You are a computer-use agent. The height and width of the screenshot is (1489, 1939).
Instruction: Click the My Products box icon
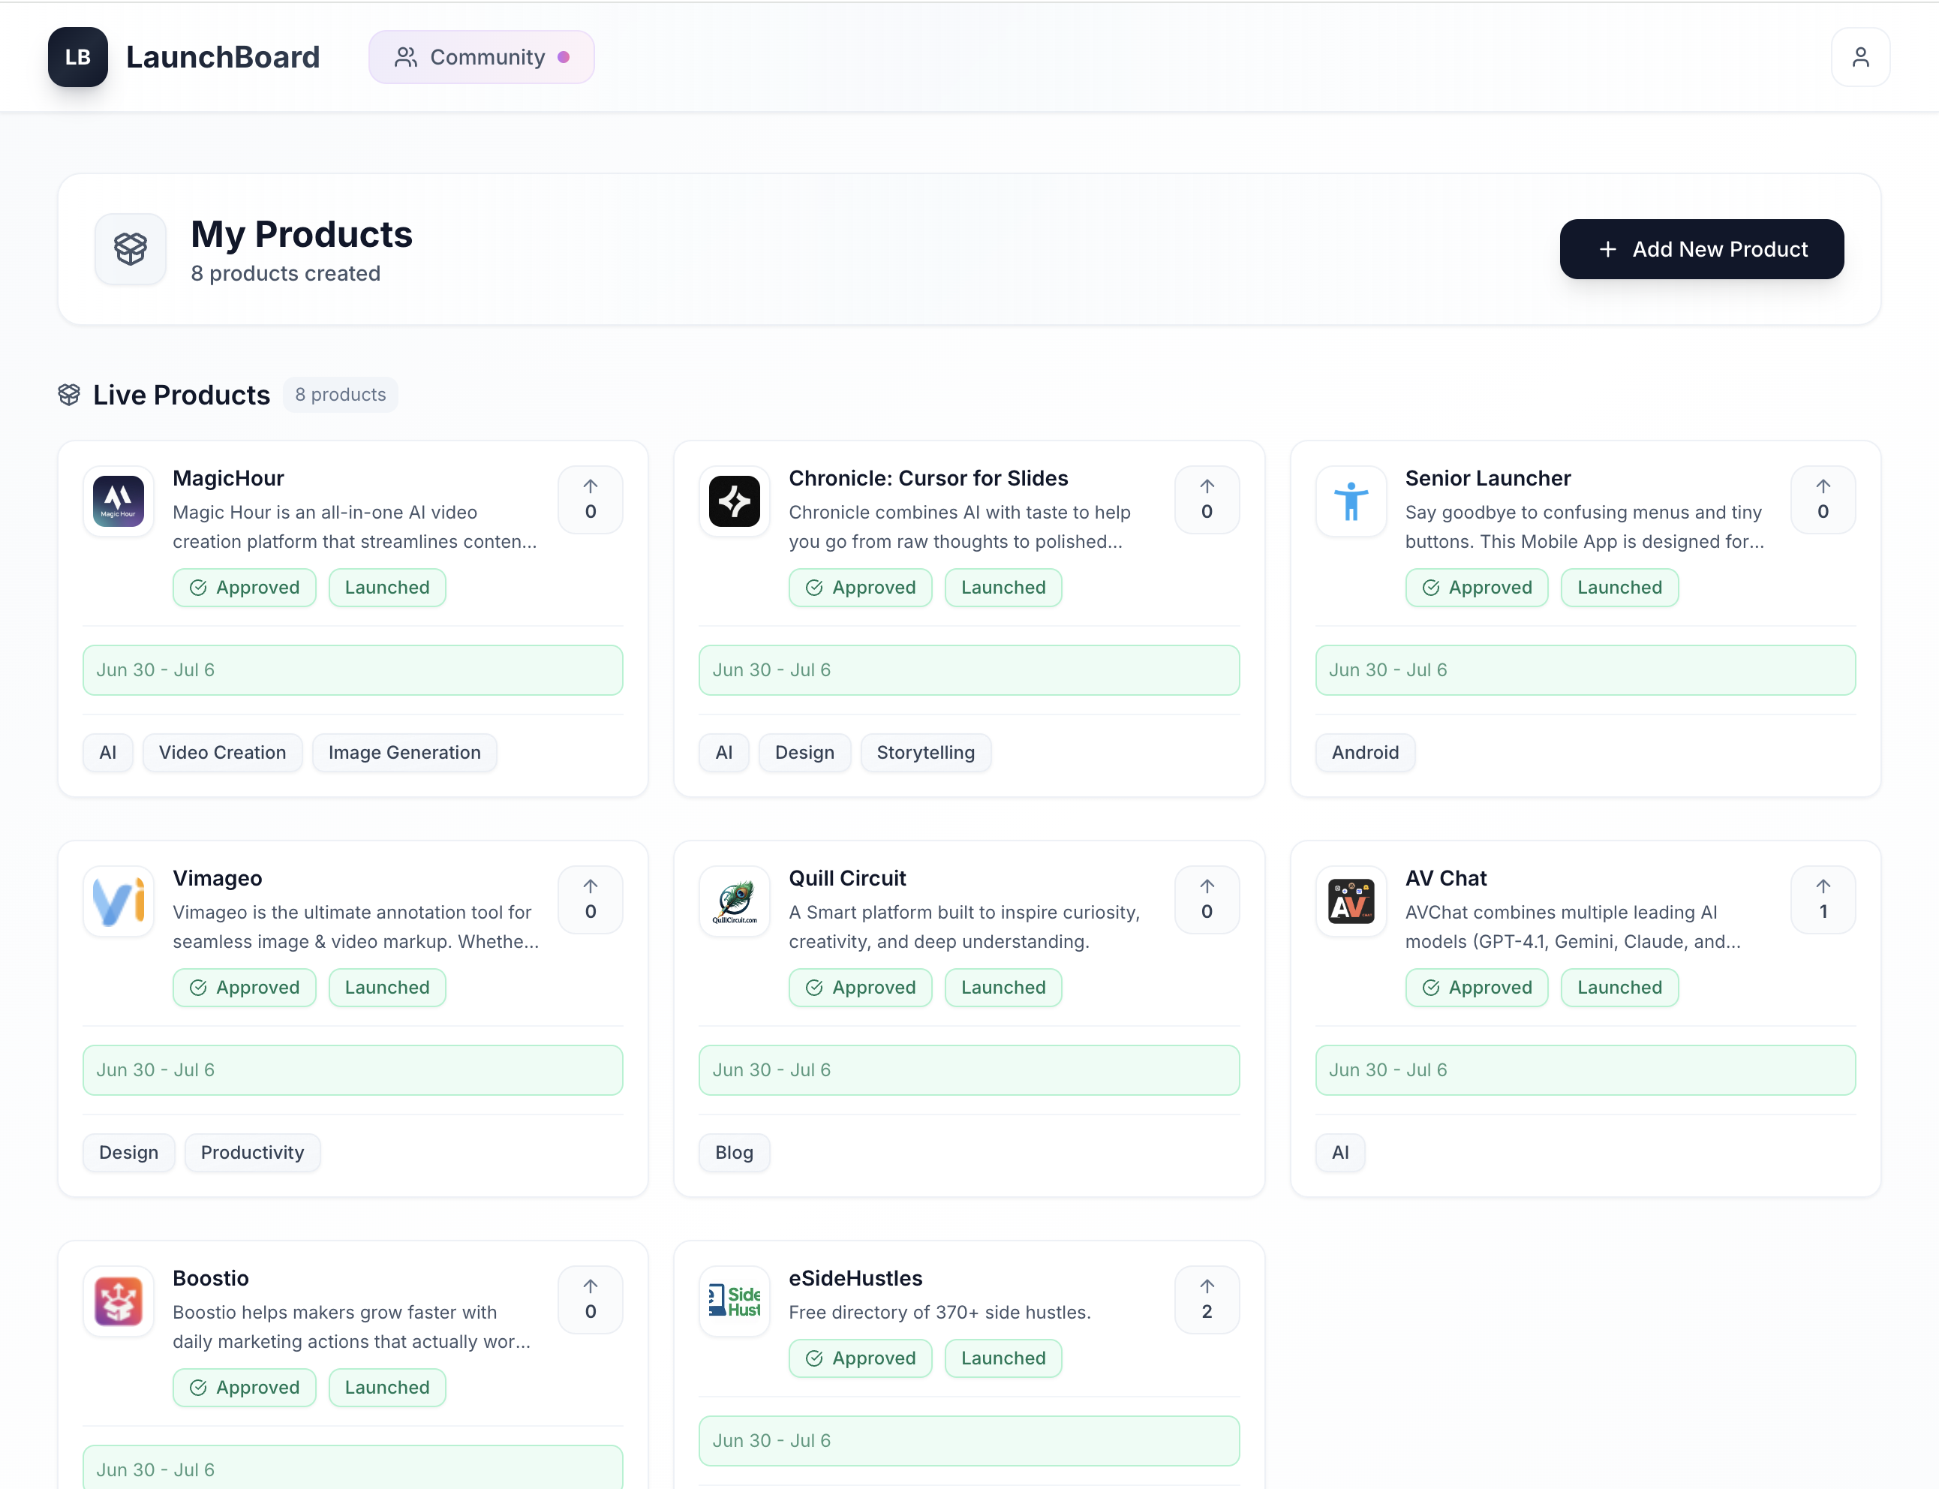[x=131, y=249]
